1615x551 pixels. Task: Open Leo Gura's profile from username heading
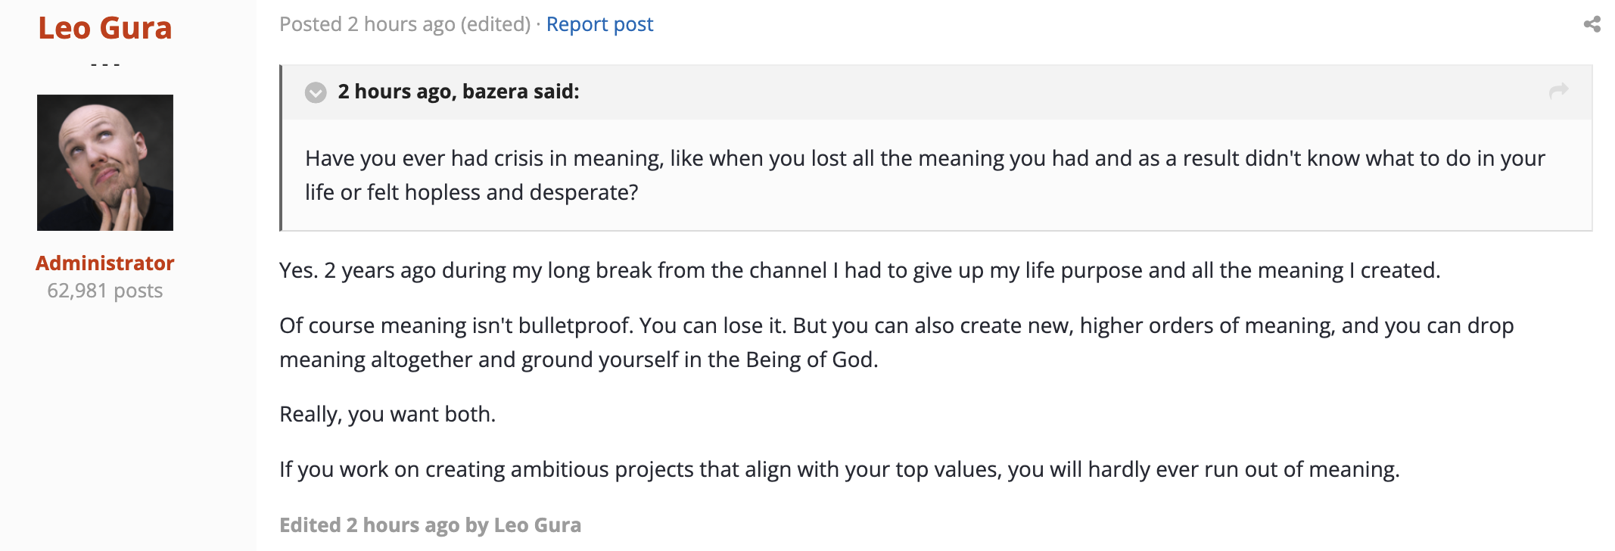pos(105,28)
